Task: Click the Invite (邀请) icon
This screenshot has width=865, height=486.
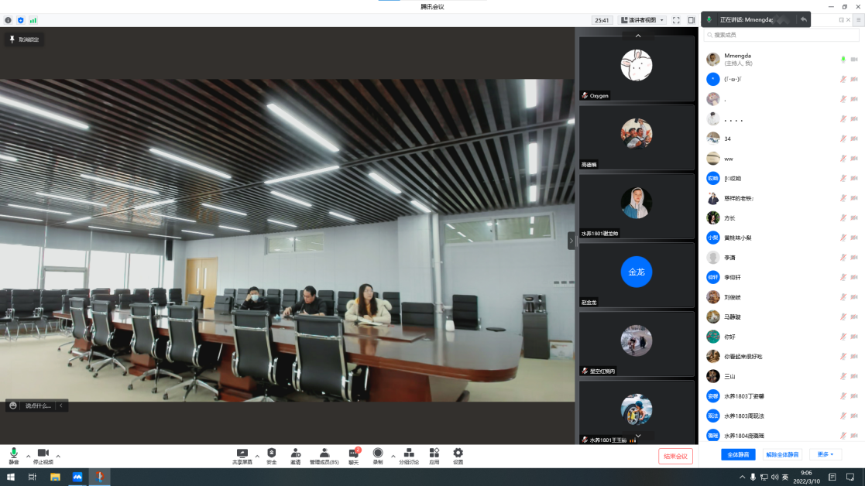Action: coord(296,456)
